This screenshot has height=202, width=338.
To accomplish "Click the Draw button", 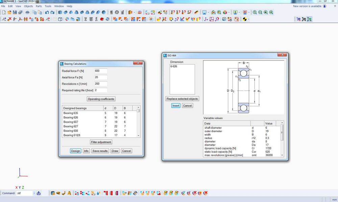I will (x=115, y=151).
